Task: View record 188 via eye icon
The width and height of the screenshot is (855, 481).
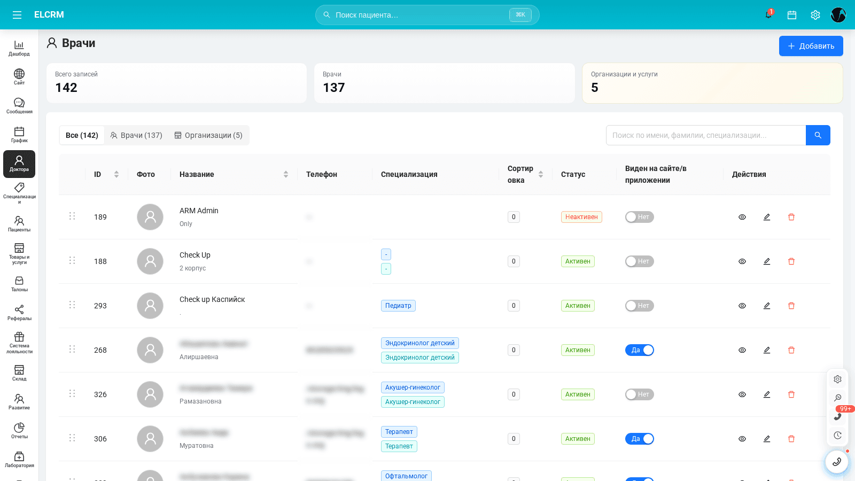Action: point(742,261)
